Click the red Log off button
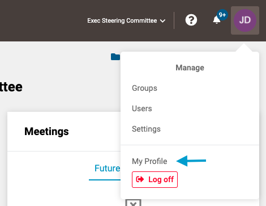The image size is (266, 206). pos(155,179)
